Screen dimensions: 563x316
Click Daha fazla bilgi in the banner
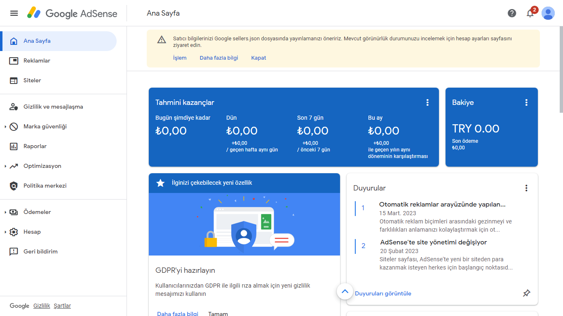pos(219,58)
